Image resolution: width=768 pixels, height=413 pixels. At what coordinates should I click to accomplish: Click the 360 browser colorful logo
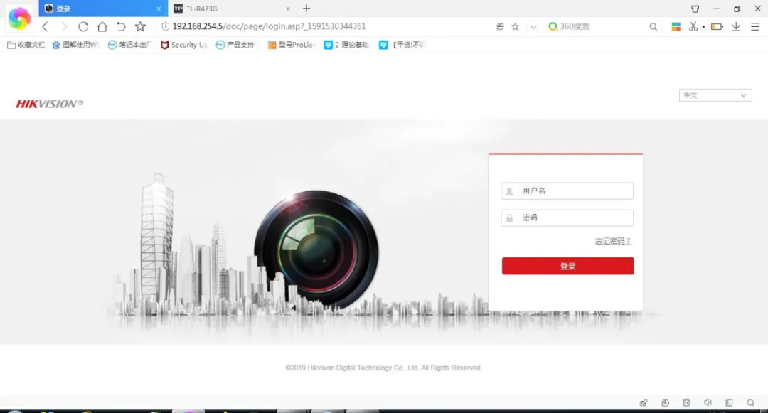point(20,18)
